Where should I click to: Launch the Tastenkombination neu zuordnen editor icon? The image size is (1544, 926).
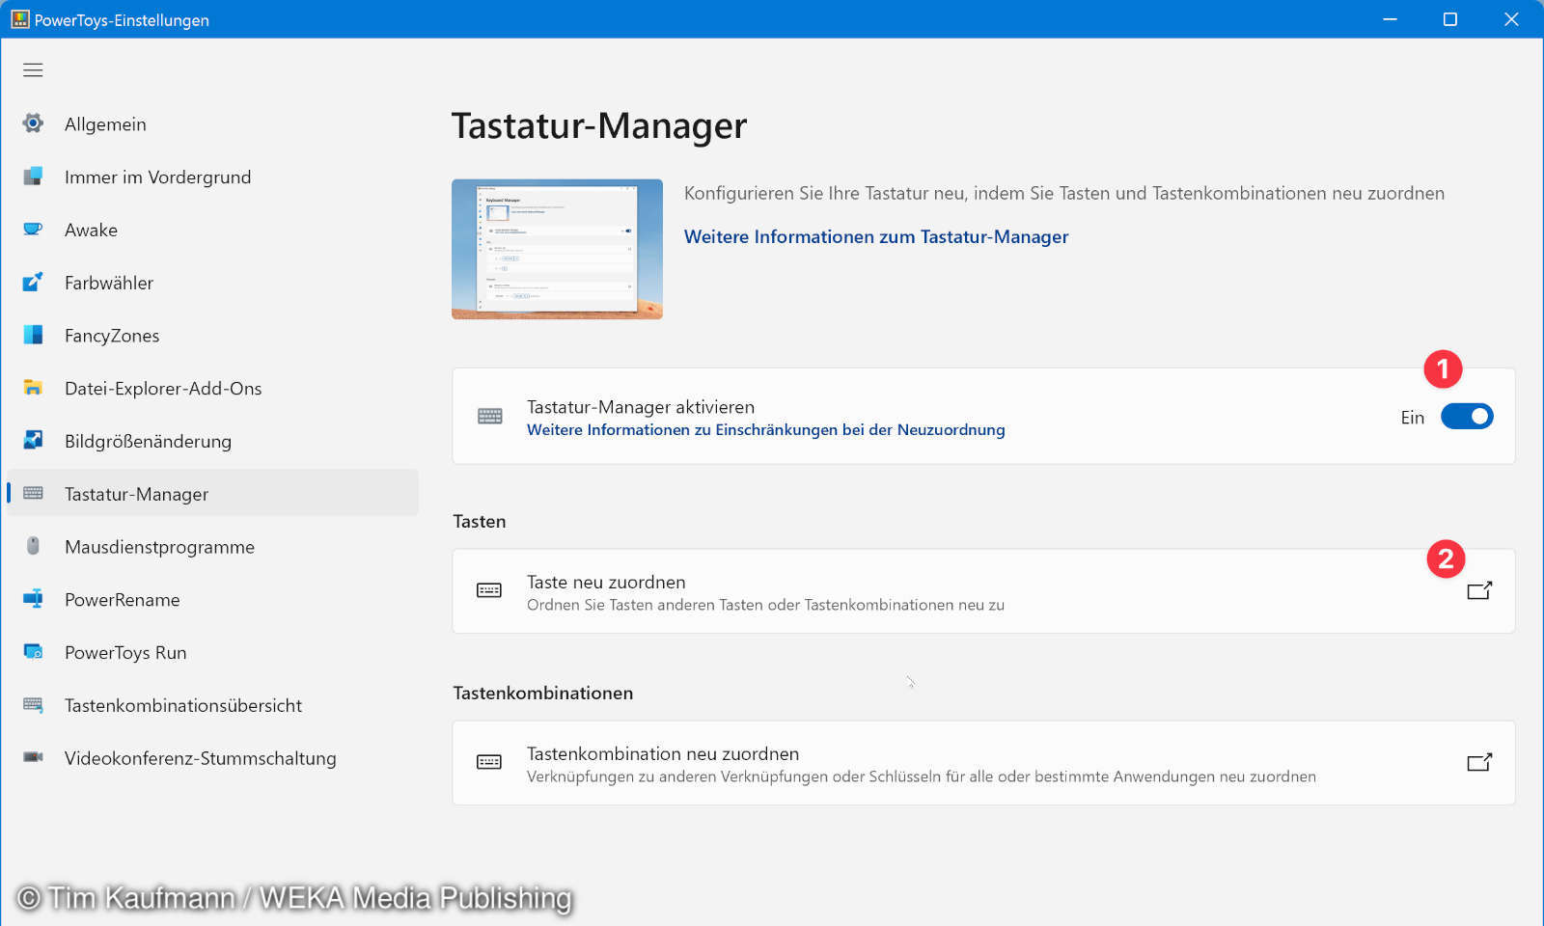point(1480,762)
